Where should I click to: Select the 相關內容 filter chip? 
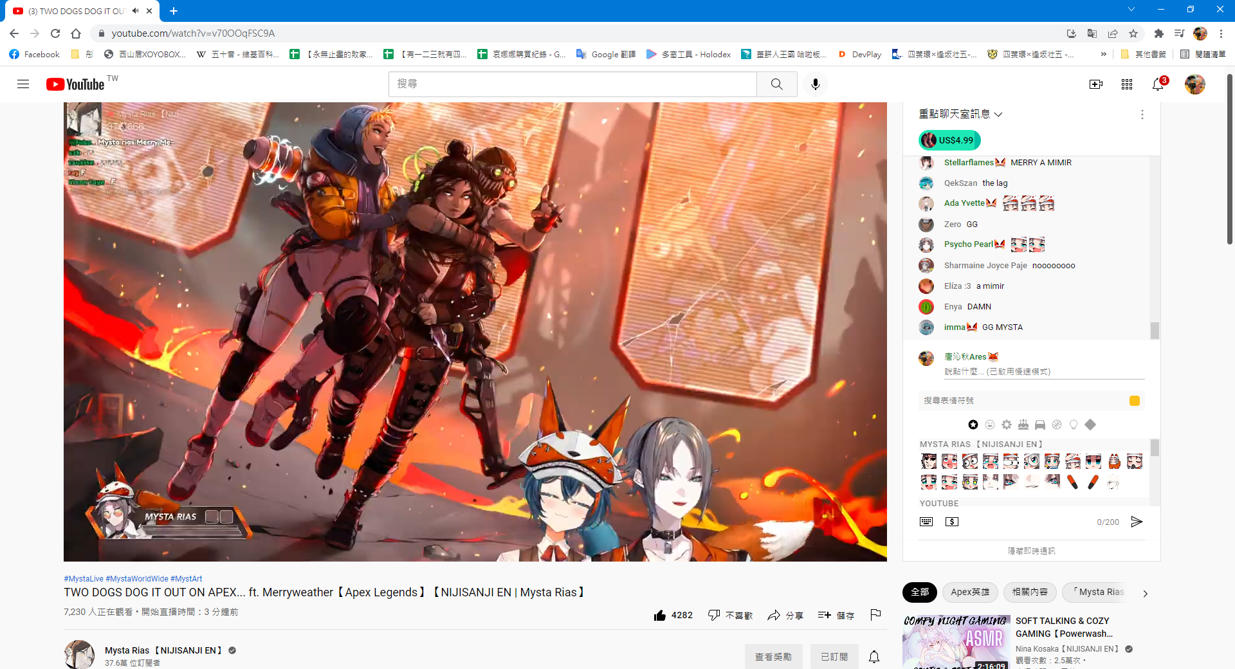point(1030,592)
